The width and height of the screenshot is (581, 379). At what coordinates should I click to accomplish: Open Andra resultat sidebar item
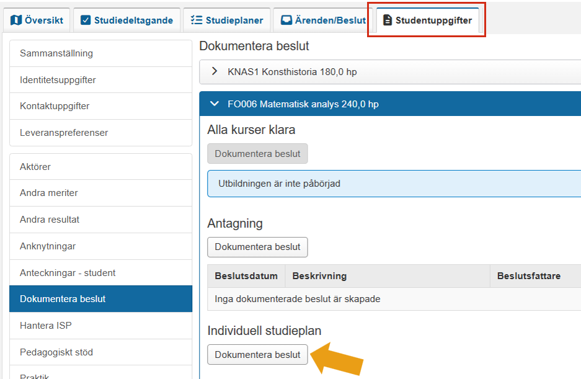coord(101,220)
